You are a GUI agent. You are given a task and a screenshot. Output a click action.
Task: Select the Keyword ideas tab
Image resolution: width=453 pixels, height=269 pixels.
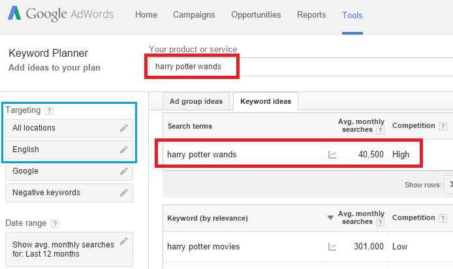click(x=265, y=101)
